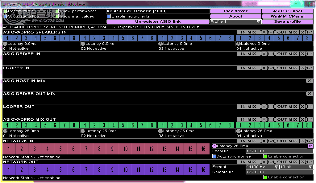Toggle the Record to file checkbox
This screenshot has height=183, width=316.
click(5, 11)
